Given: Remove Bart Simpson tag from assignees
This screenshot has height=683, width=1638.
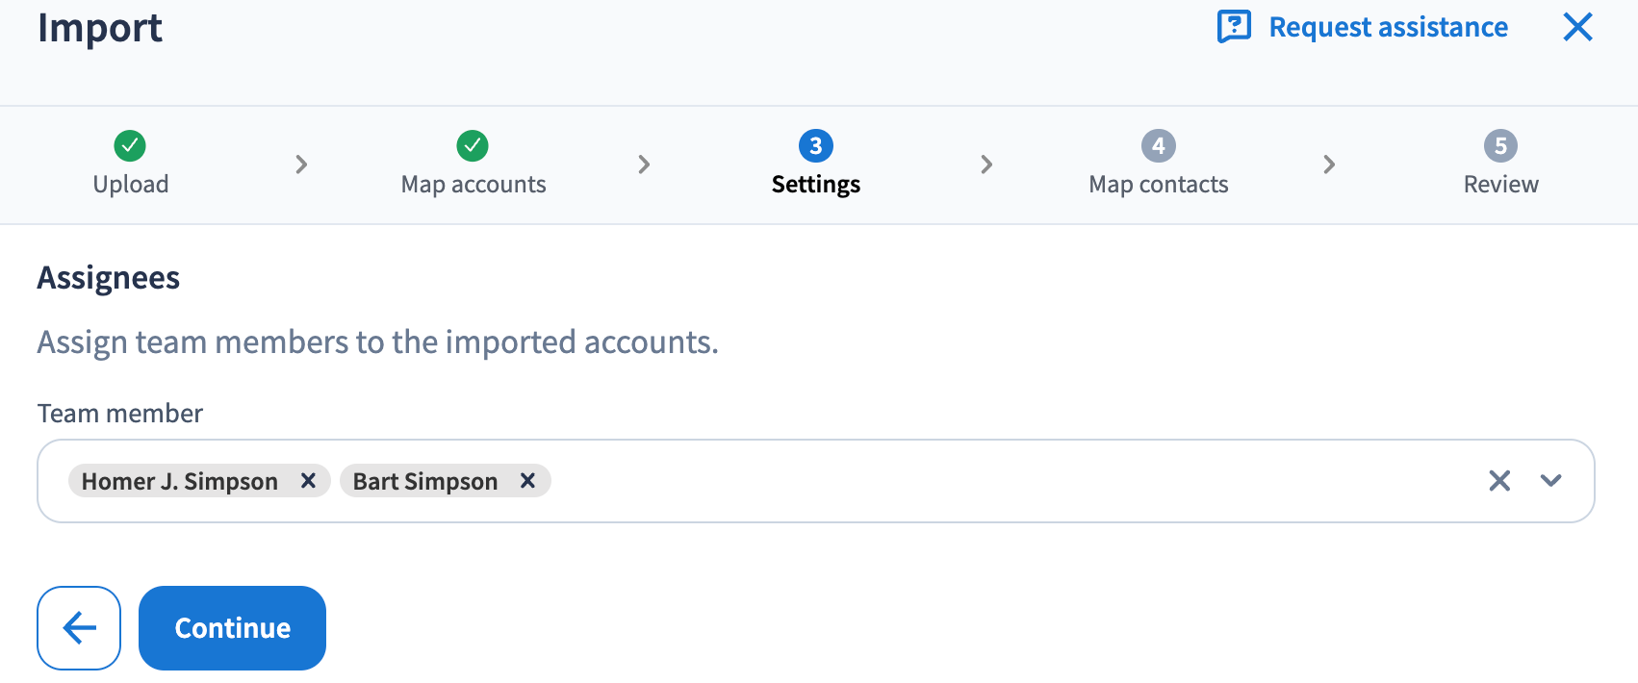Looking at the screenshot, I should [527, 481].
